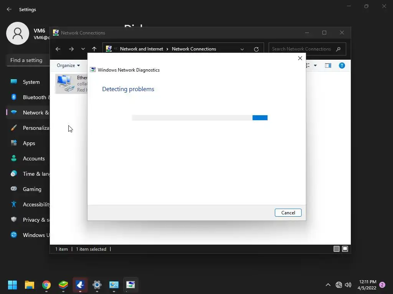Open System settings category
Screen dimensions: 393x294
(28, 82)
